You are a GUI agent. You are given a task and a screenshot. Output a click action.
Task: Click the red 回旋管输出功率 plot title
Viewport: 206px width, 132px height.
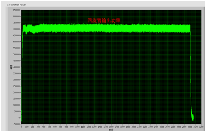click(104, 21)
